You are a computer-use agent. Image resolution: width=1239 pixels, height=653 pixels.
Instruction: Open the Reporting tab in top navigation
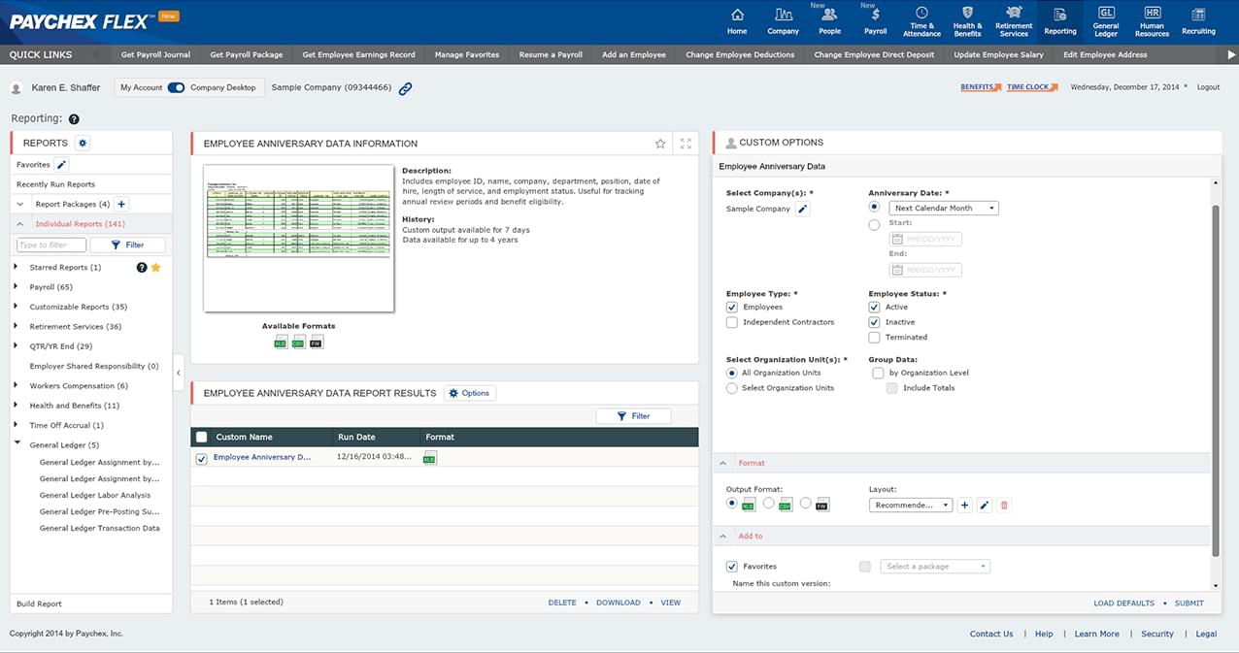point(1060,21)
